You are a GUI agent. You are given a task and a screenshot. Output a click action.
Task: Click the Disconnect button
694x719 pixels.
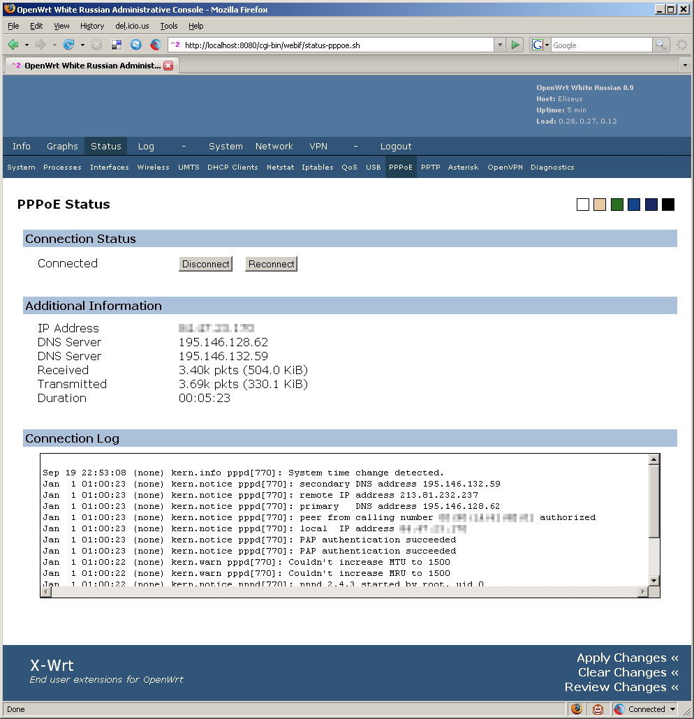pyautogui.click(x=205, y=264)
